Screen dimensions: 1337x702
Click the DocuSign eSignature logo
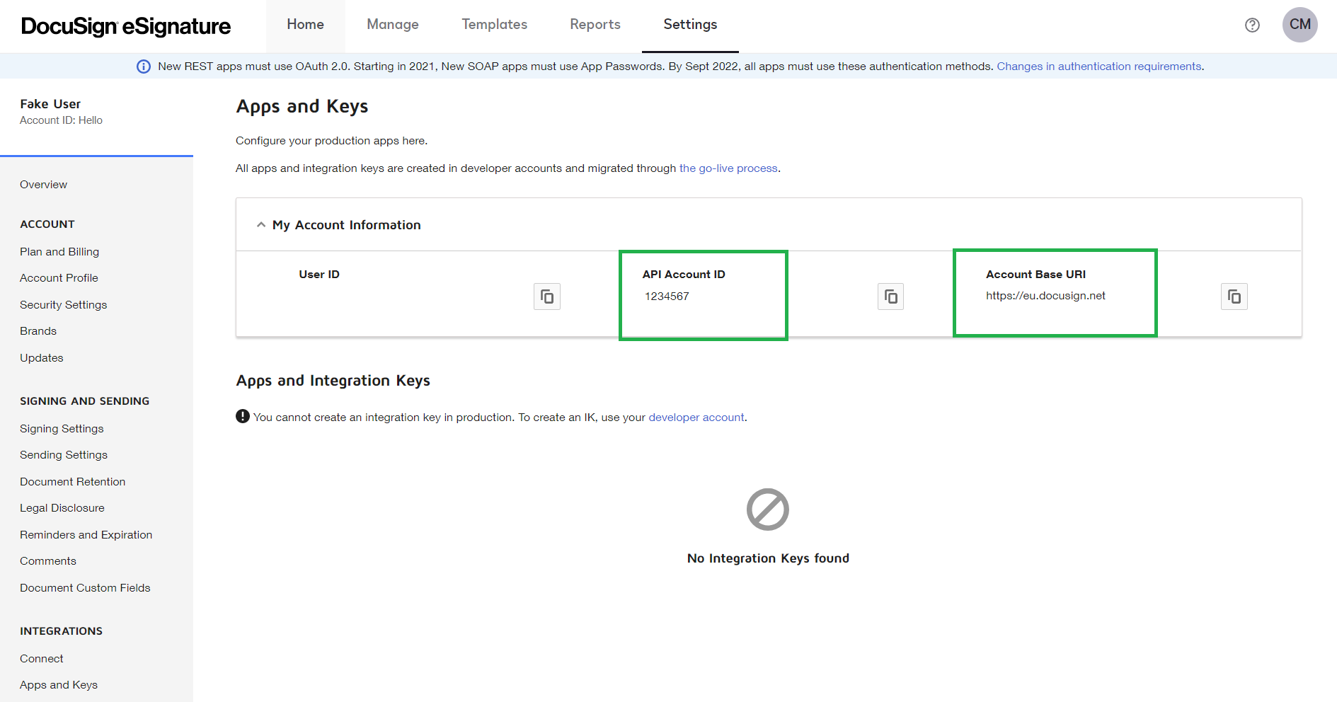coord(126,26)
